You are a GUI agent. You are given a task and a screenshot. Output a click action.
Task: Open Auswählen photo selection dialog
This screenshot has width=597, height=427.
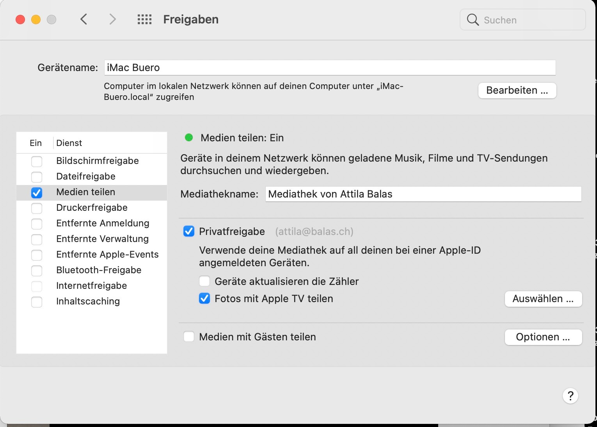click(x=543, y=299)
